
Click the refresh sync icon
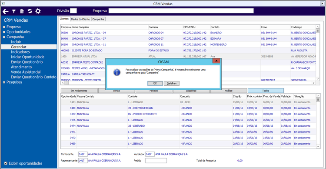30,11
